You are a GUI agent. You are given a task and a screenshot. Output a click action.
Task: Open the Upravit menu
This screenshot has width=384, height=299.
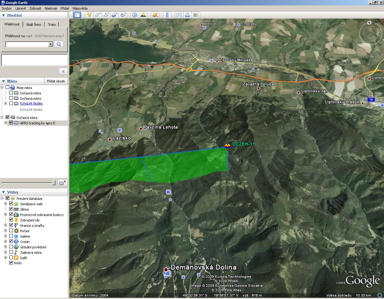[21, 8]
